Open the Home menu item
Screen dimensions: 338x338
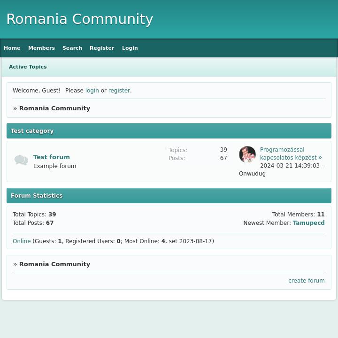[x=12, y=48]
